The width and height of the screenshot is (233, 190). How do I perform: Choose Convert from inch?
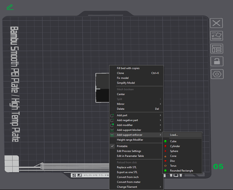point(136,177)
